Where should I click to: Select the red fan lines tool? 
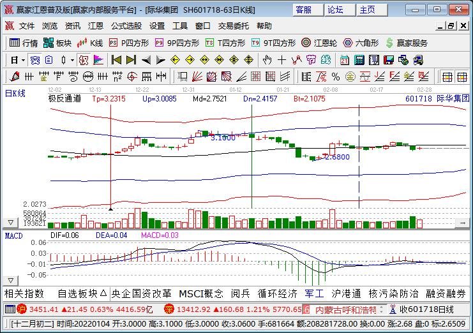(x=197, y=77)
